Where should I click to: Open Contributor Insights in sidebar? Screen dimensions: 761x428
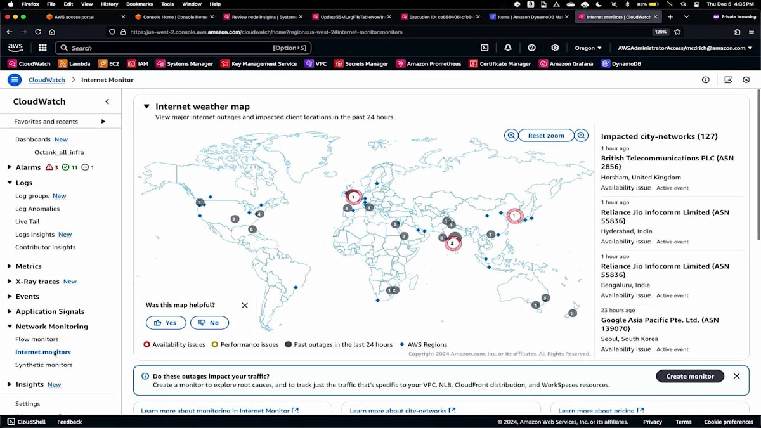[x=45, y=247]
